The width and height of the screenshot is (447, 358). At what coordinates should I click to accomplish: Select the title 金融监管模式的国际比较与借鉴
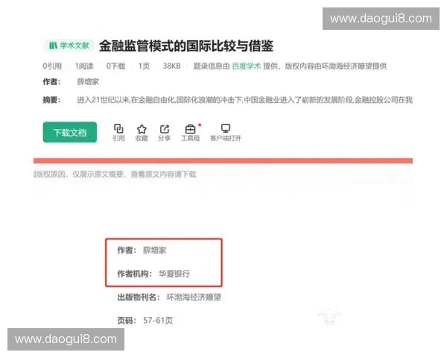(186, 46)
